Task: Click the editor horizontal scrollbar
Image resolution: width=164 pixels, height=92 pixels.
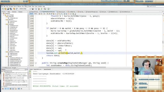Action: (x=72, y=67)
